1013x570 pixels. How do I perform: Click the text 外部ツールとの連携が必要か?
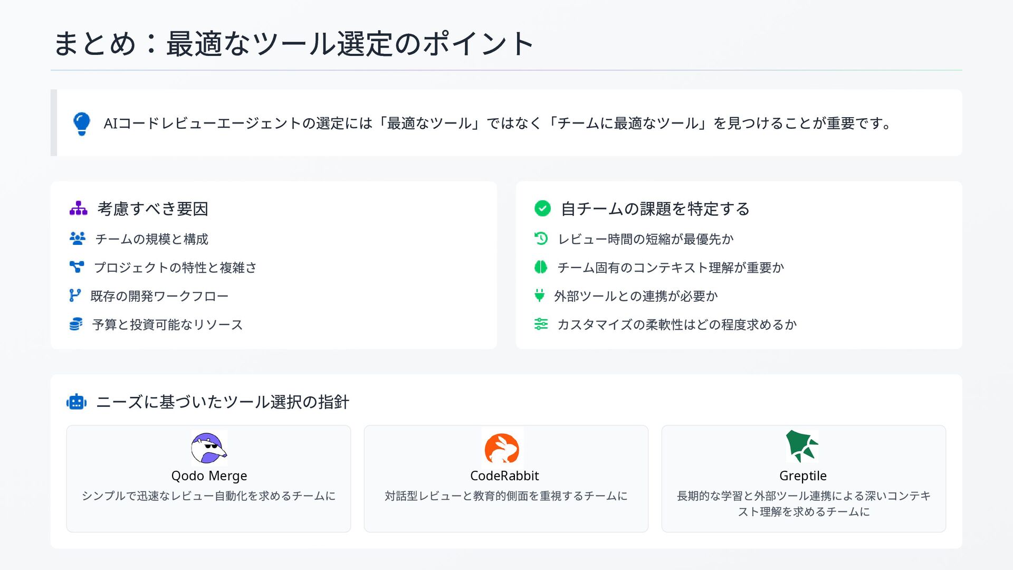click(636, 296)
